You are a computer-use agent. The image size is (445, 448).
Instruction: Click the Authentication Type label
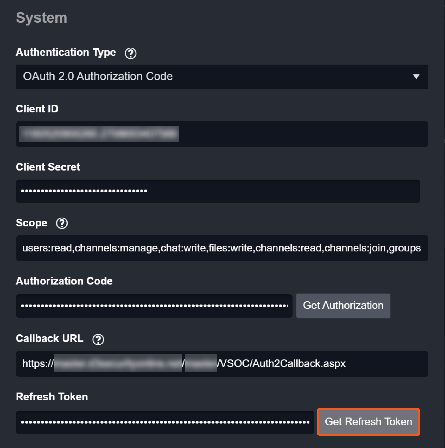click(66, 52)
